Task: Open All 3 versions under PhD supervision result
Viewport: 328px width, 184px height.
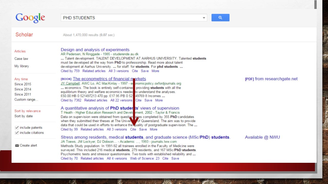Action: [117, 129]
